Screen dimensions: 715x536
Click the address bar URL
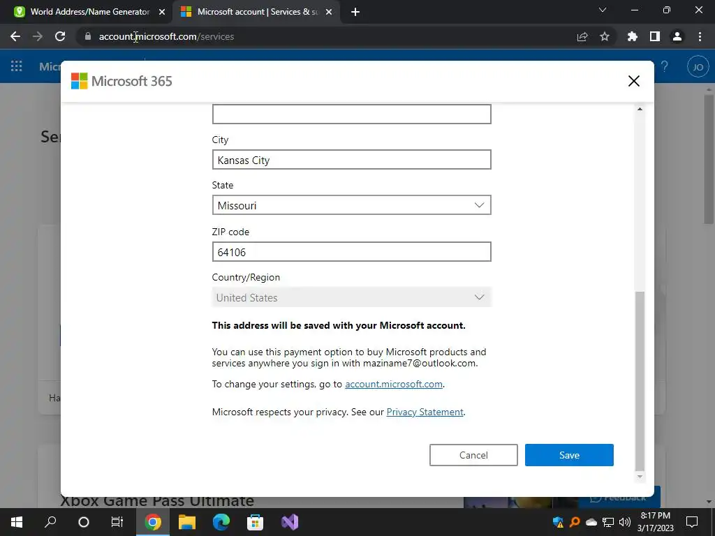coord(166,36)
